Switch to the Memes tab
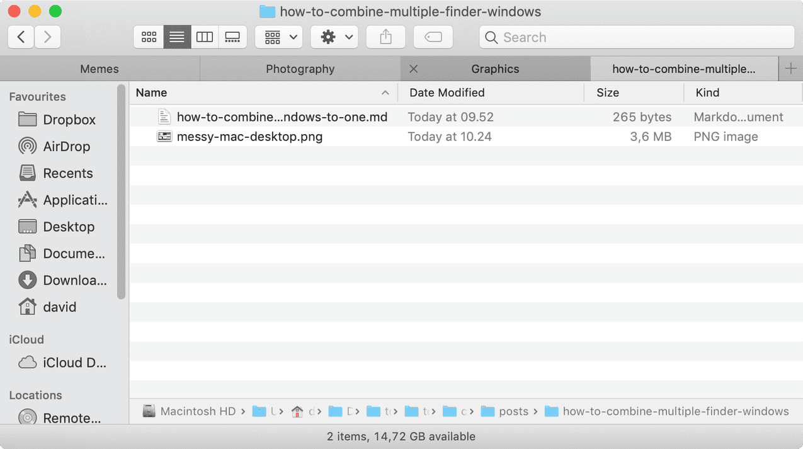The width and height of the screenshot is (803, 449). (100, 69)
